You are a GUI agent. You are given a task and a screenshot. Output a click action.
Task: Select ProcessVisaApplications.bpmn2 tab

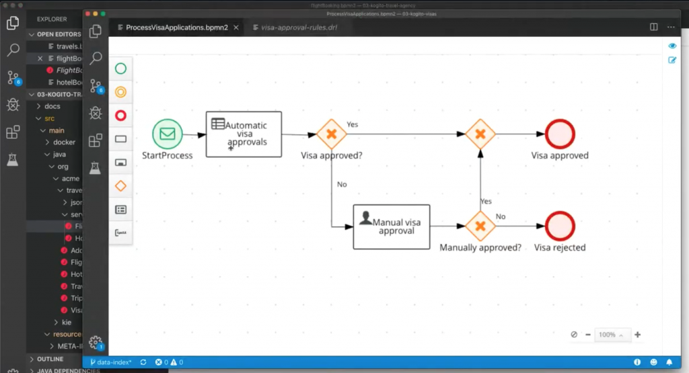click(x=176, y=28)
